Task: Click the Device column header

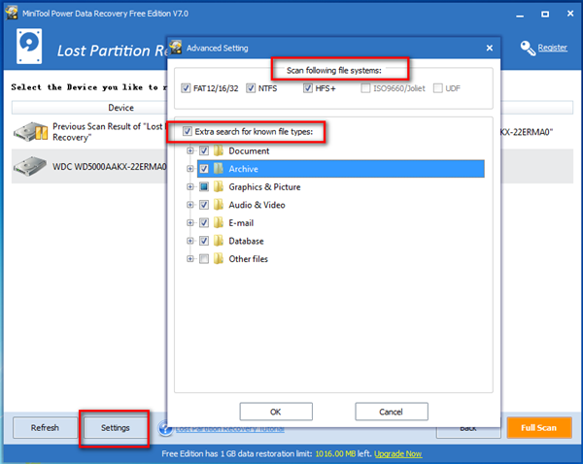Action: point(120,108)
